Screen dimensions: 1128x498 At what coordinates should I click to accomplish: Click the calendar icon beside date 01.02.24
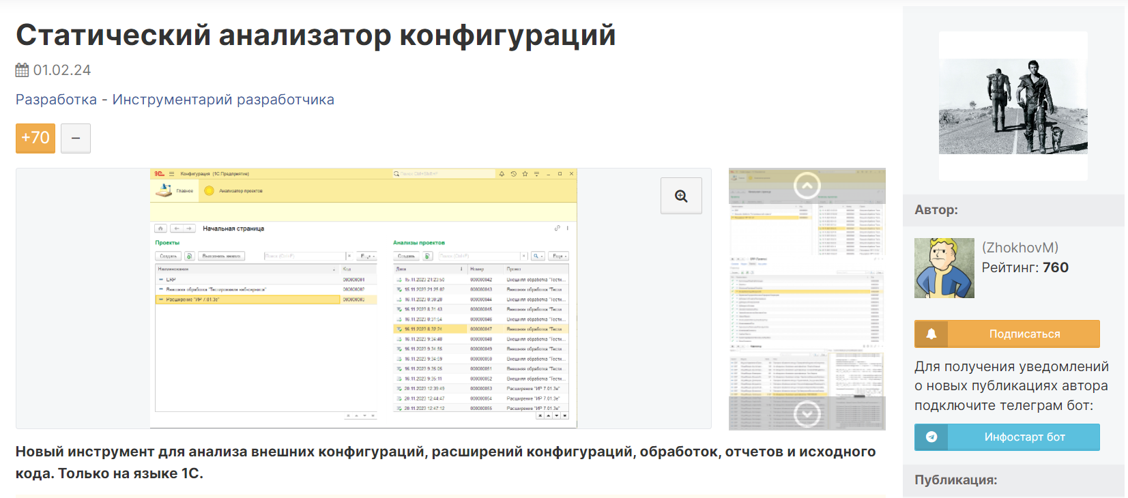(23, 70)
